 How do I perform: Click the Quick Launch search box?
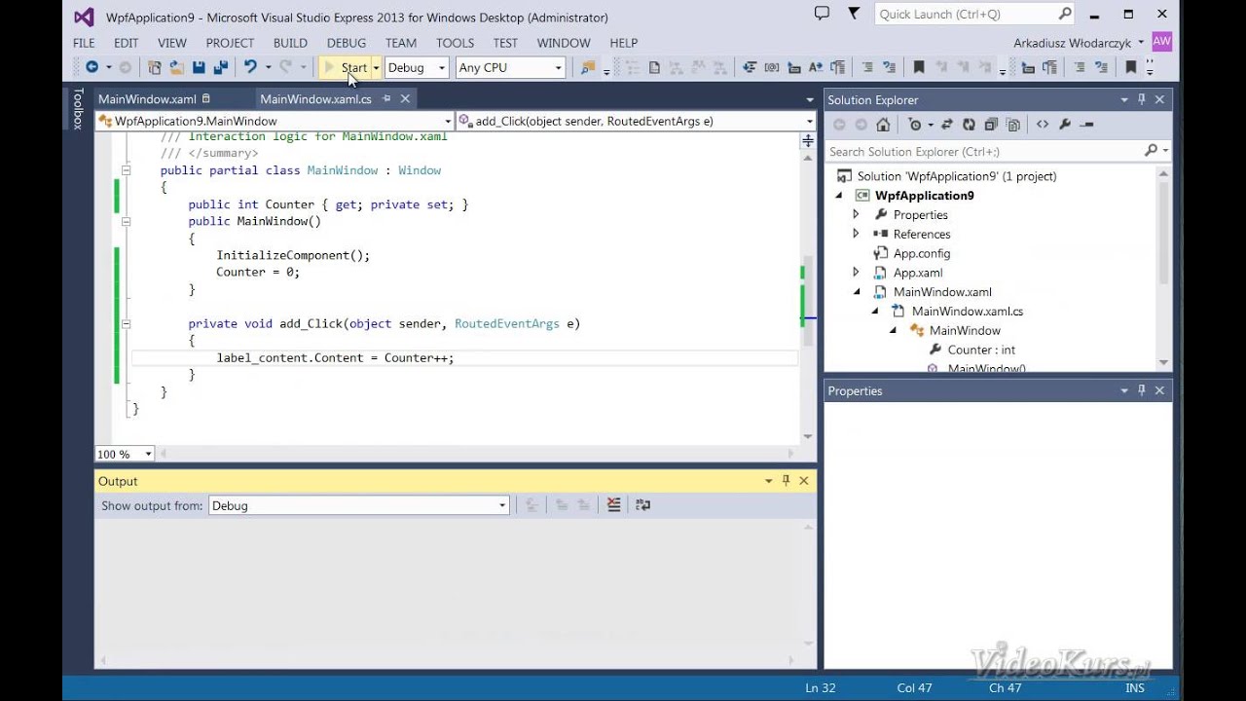click(974, 14)
